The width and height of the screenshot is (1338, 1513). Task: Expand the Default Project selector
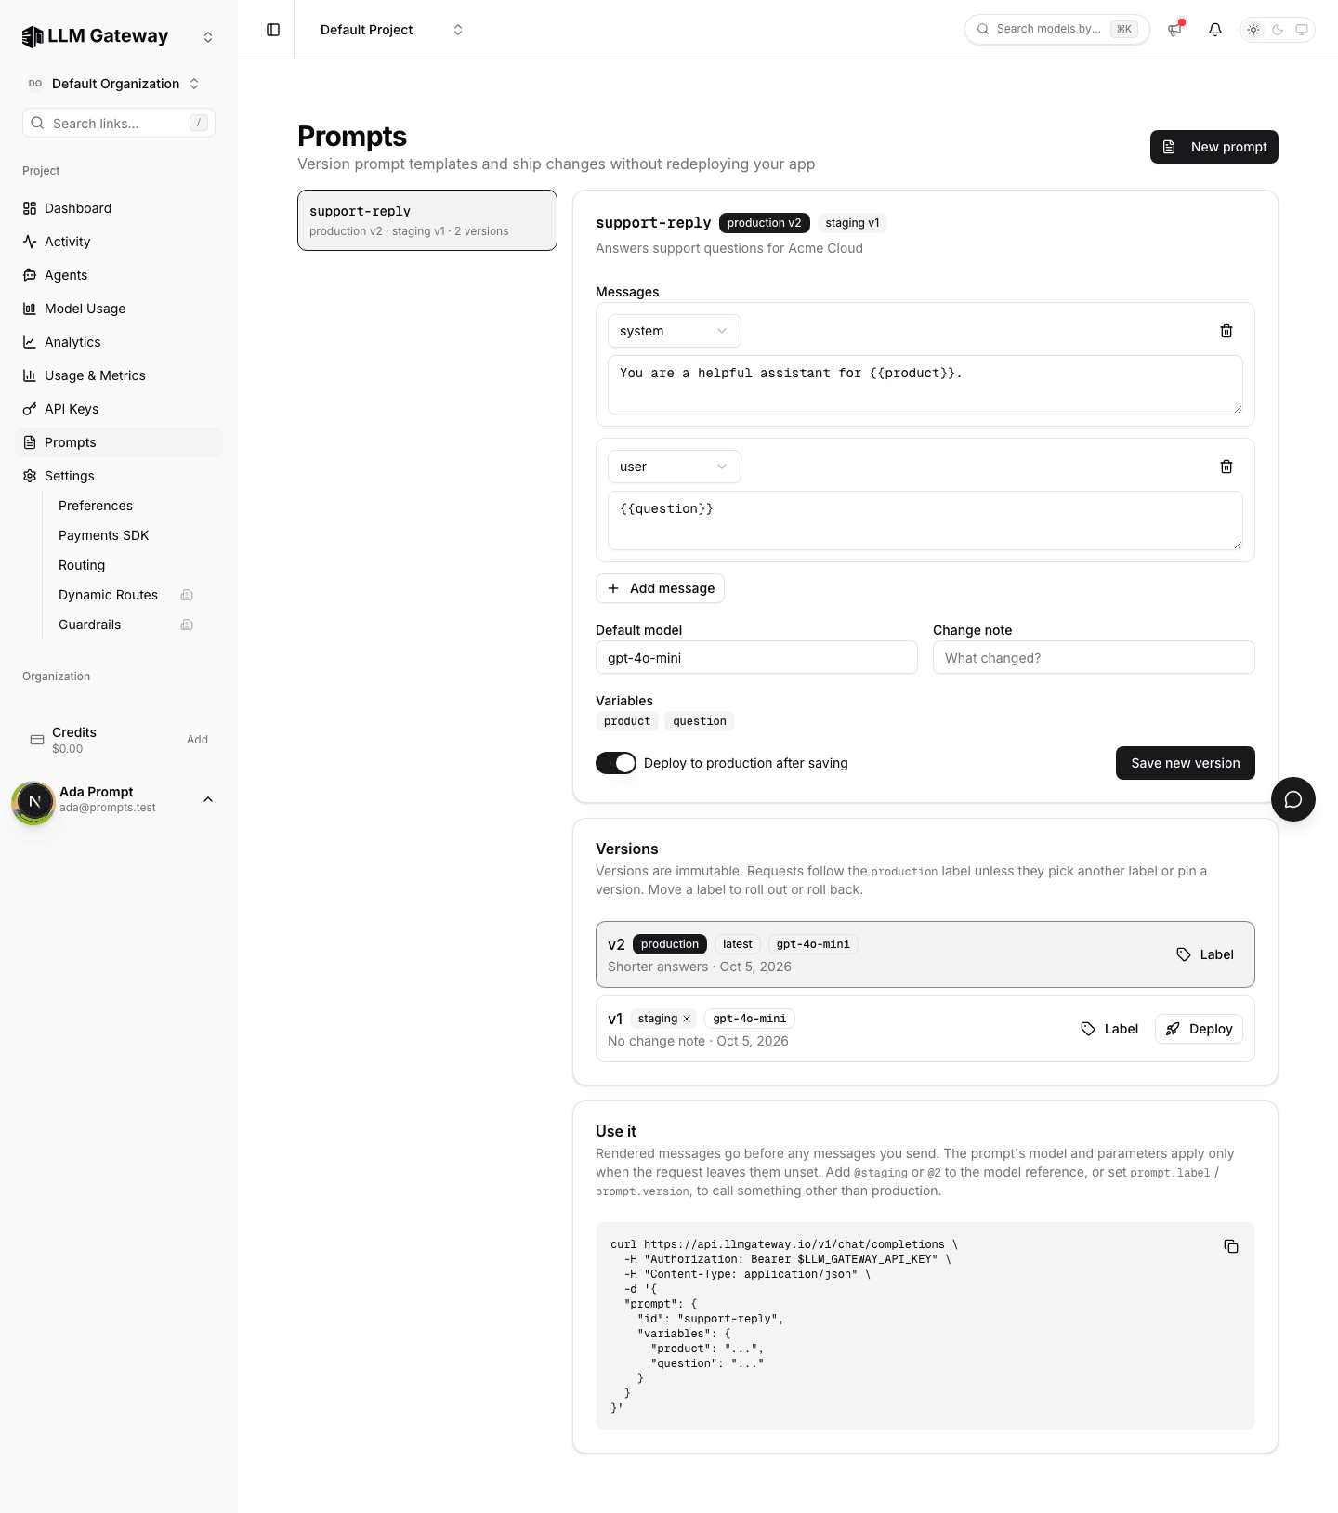point(391,30)
